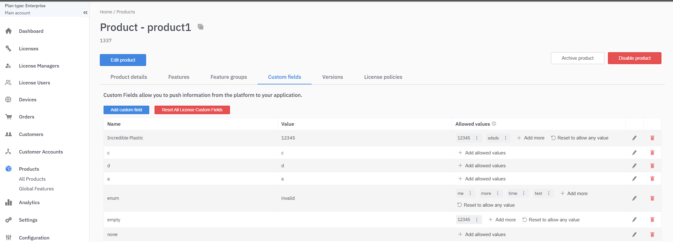Open the three-dot menu for 'time' value

523,194
